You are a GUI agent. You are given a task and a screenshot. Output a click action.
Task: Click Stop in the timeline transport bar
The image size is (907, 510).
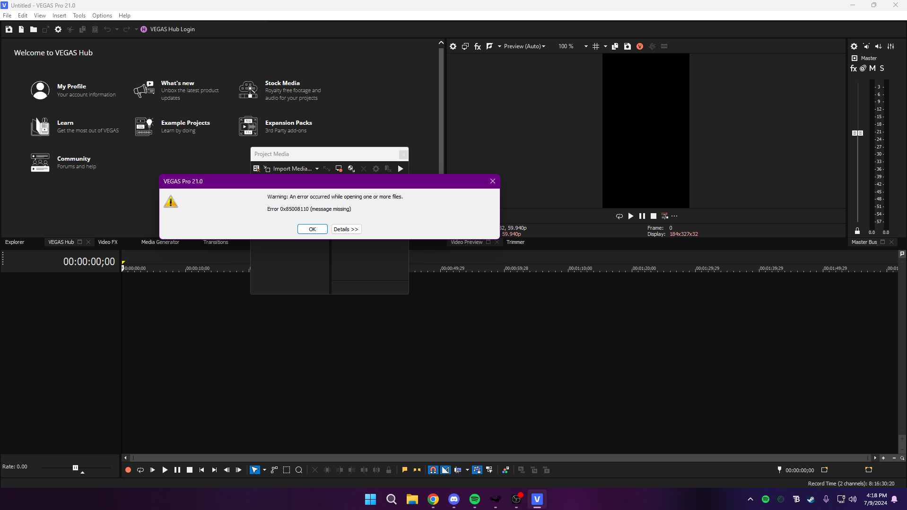click(x=190, y=470)
